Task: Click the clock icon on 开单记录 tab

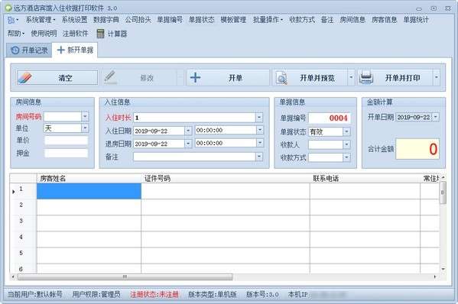Action: point(15,50)
